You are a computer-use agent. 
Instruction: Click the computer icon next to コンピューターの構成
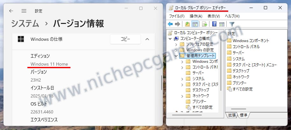pyautogui.click(x=176, y=39)
